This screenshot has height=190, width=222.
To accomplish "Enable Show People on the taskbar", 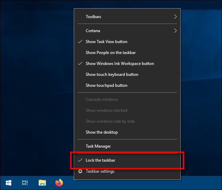I will click(111, 53).
